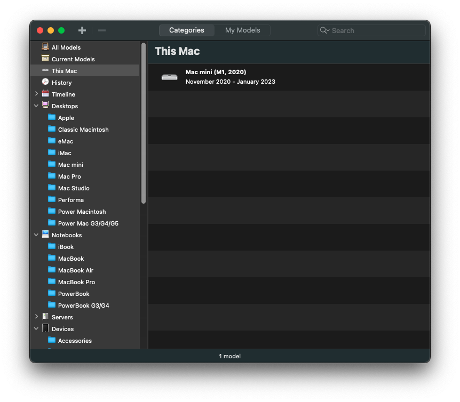This screenshot has height=402, width=460.
Task: Open the PowerBook G3/G4 category
Action: pyautogui.click(x=85, y=305)
